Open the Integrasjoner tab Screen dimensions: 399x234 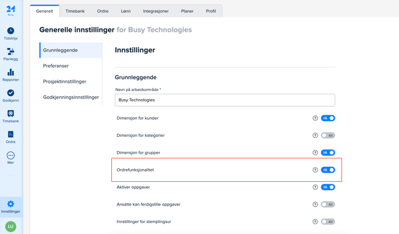pos(155,11)
